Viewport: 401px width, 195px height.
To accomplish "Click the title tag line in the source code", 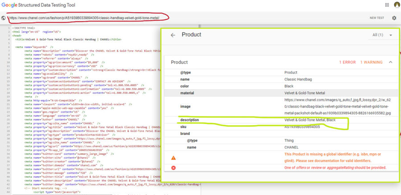I will click(68, 40).
